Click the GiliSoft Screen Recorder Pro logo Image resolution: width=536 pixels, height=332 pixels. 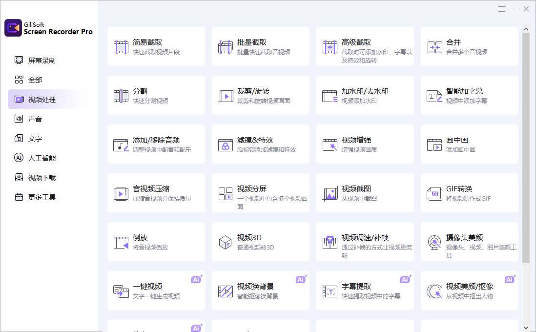pos(13,28)
